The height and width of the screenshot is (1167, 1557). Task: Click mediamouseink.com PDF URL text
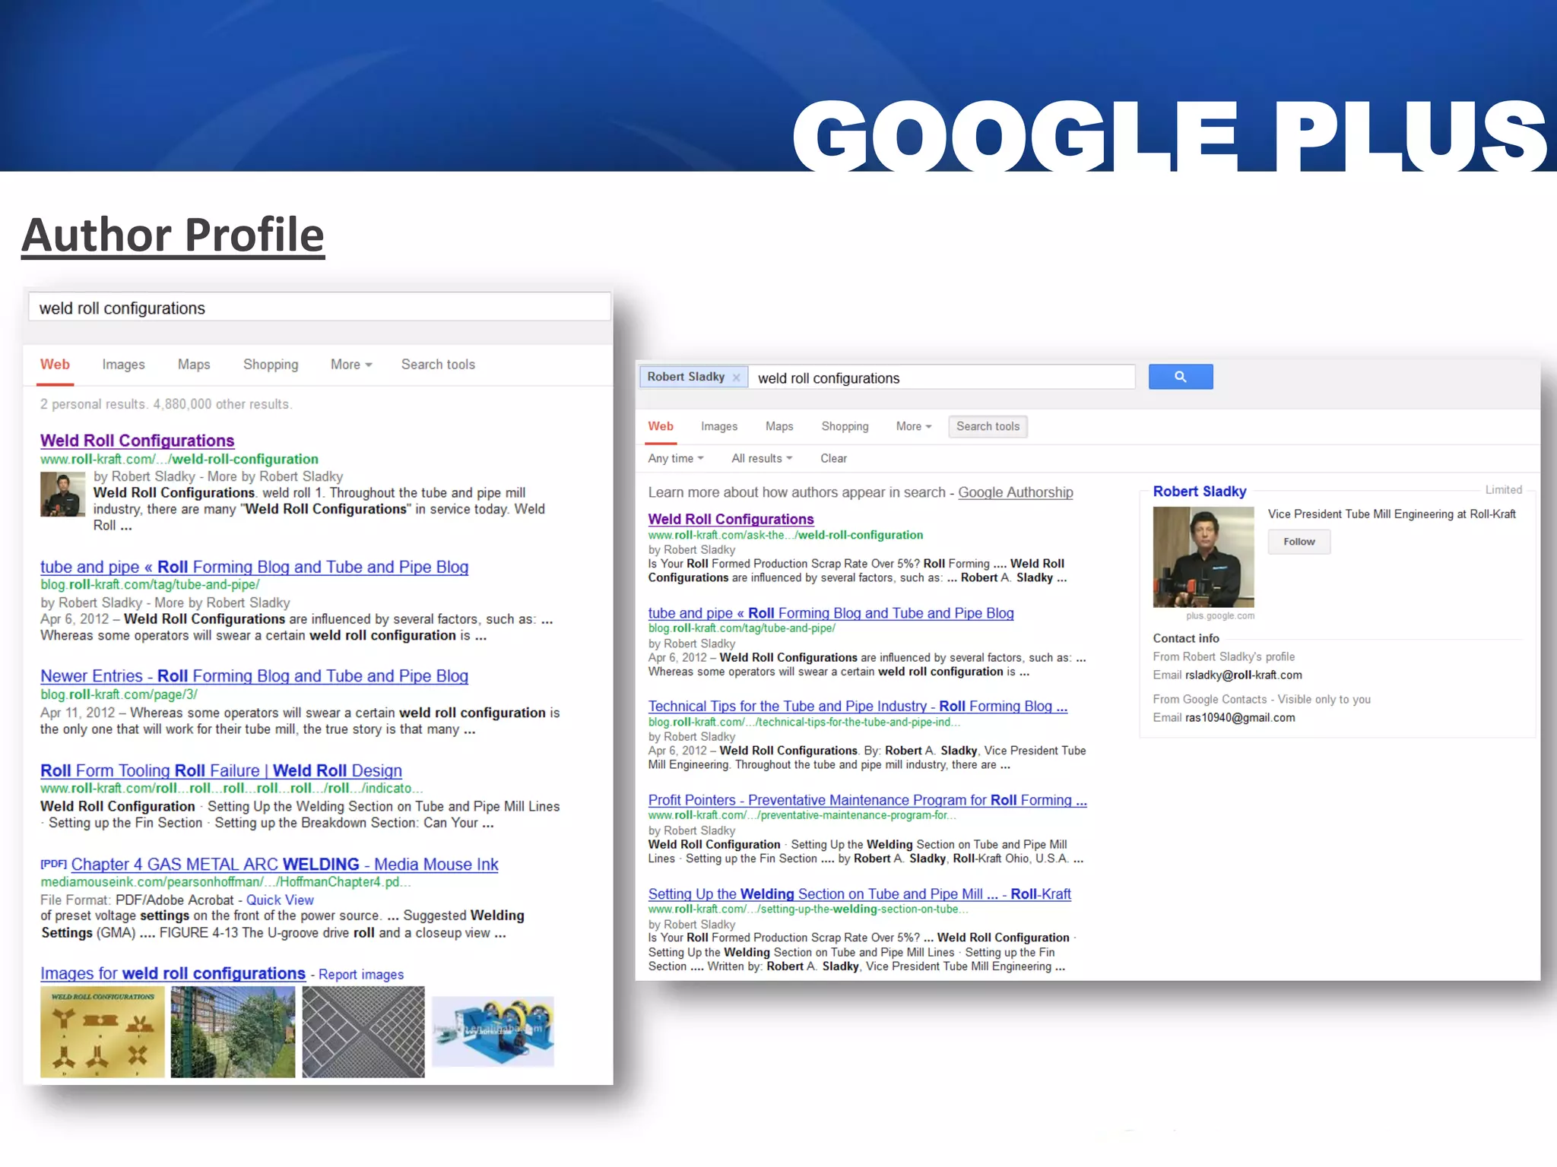(226, 882)
